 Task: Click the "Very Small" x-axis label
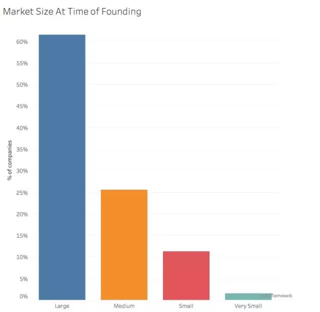(x=248, y=306)
